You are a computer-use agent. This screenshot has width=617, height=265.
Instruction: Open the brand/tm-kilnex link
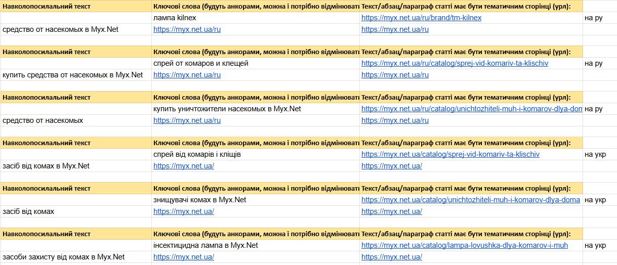[421, 18]
